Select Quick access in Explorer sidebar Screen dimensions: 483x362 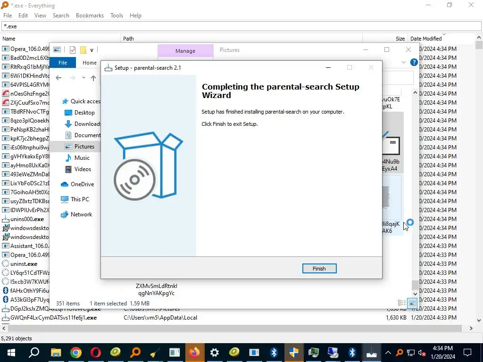tap(81, 101)
